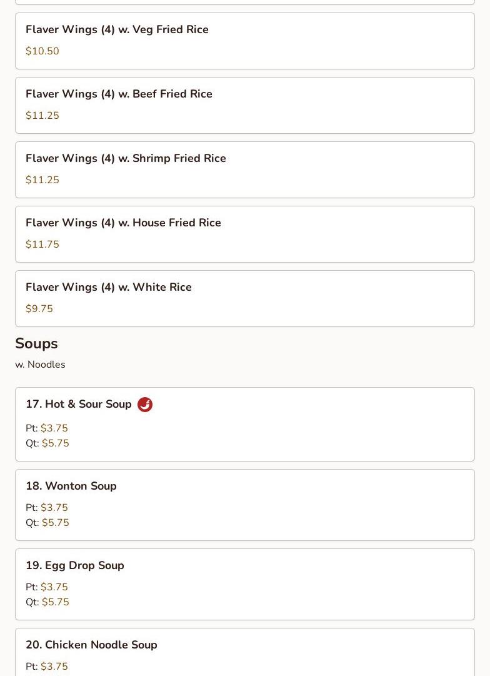Select Flaver Wings (4) w. Veg Fried Rice
The height and width of the screenshot is (676, 490).
pyautogui.click(x=117, y=29)
